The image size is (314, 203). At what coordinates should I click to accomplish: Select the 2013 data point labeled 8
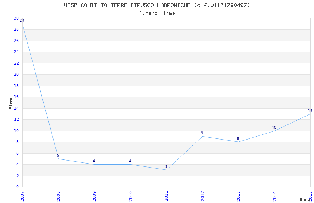pos(238,142)
